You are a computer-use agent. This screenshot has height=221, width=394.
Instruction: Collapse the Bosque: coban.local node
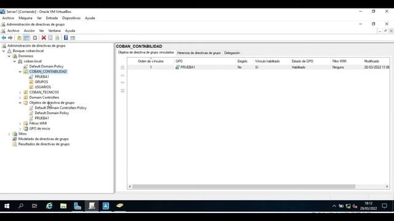pos(4,51)
